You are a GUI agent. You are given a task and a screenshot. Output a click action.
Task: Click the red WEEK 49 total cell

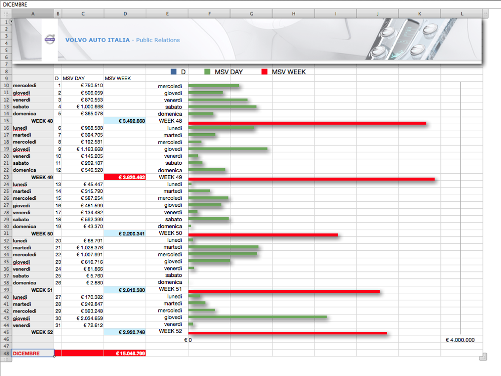125,177
